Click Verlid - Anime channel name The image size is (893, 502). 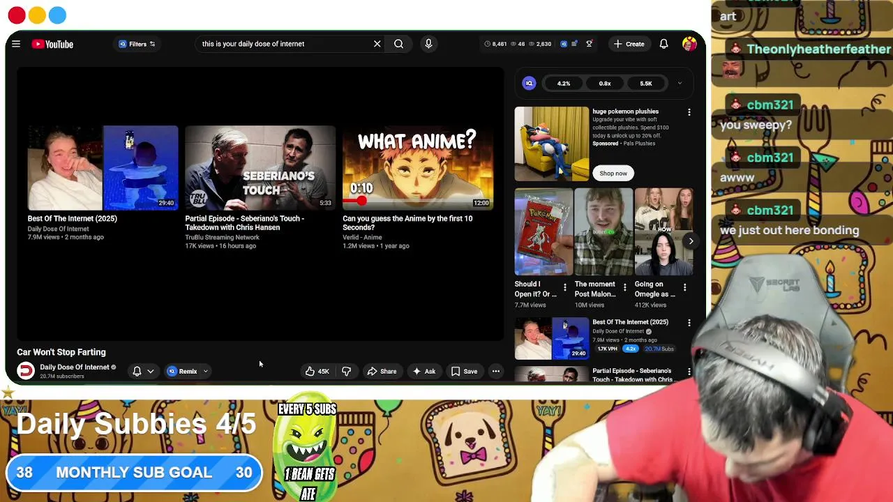coord(362,237)
